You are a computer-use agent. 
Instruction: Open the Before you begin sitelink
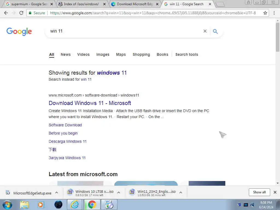63,133
